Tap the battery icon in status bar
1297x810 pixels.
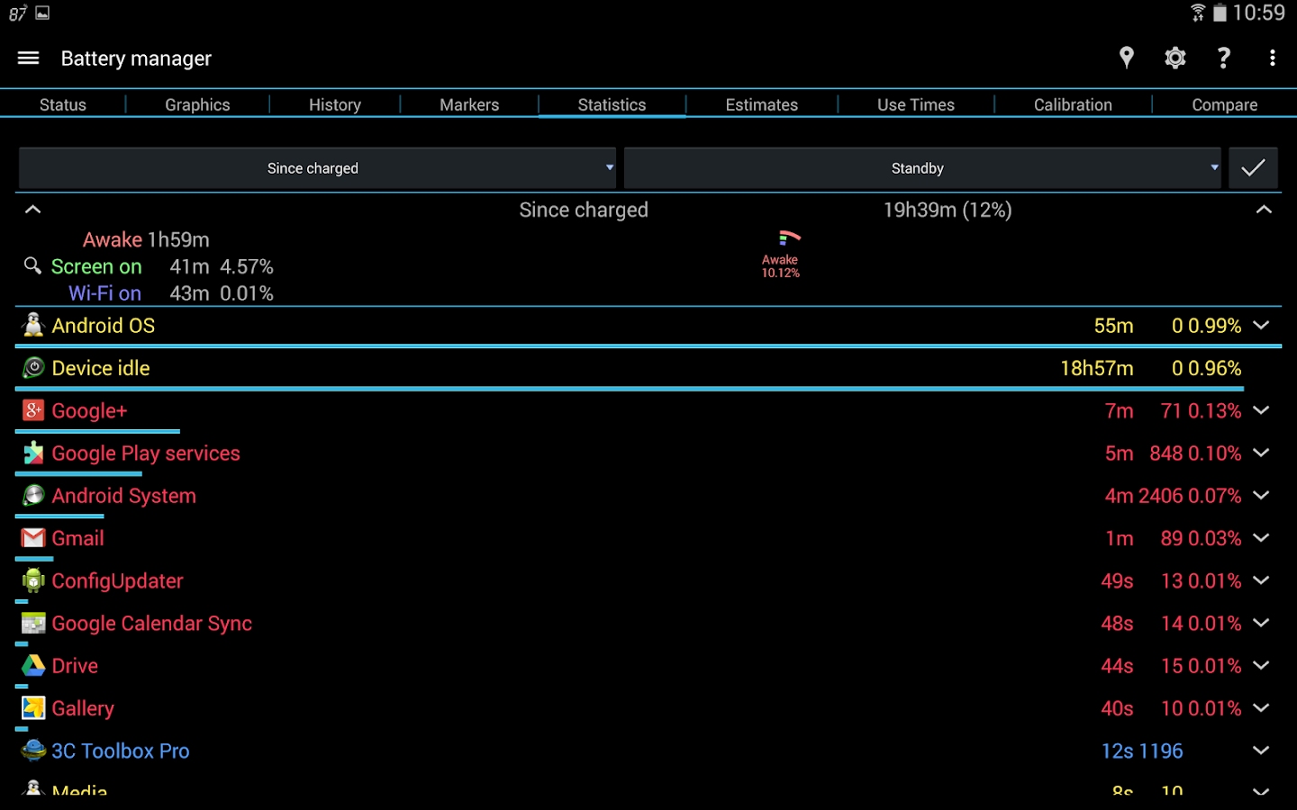[x=1220, y=13]
